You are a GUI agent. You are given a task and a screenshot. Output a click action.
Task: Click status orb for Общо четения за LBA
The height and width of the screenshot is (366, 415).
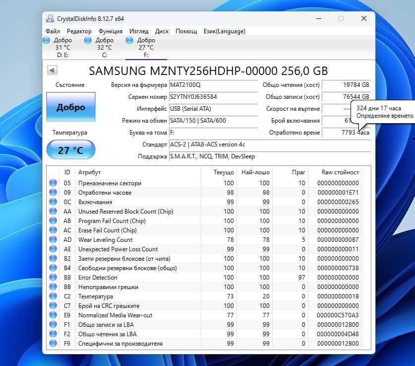click(x=53, y=334)
